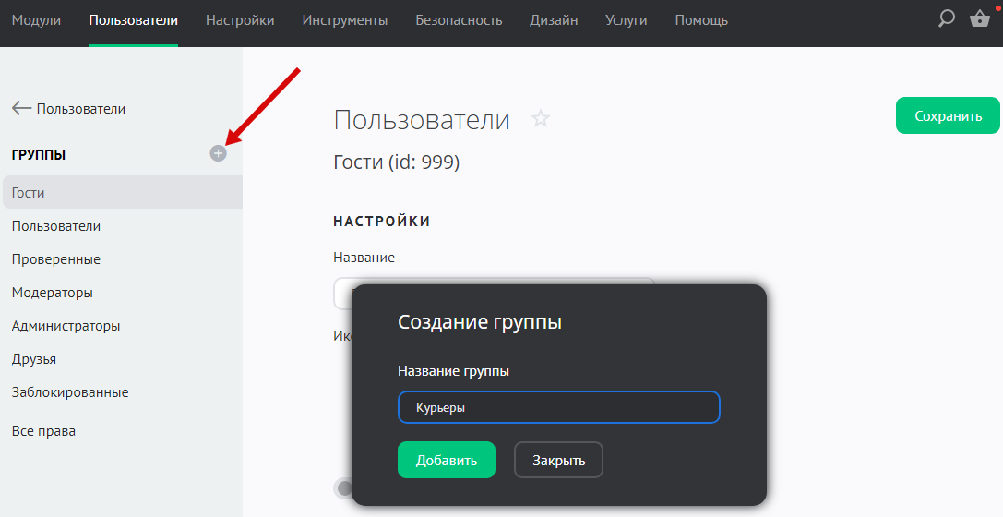Click the Название группы input field
Viewport: 1003px width, 517px height.
558,407
